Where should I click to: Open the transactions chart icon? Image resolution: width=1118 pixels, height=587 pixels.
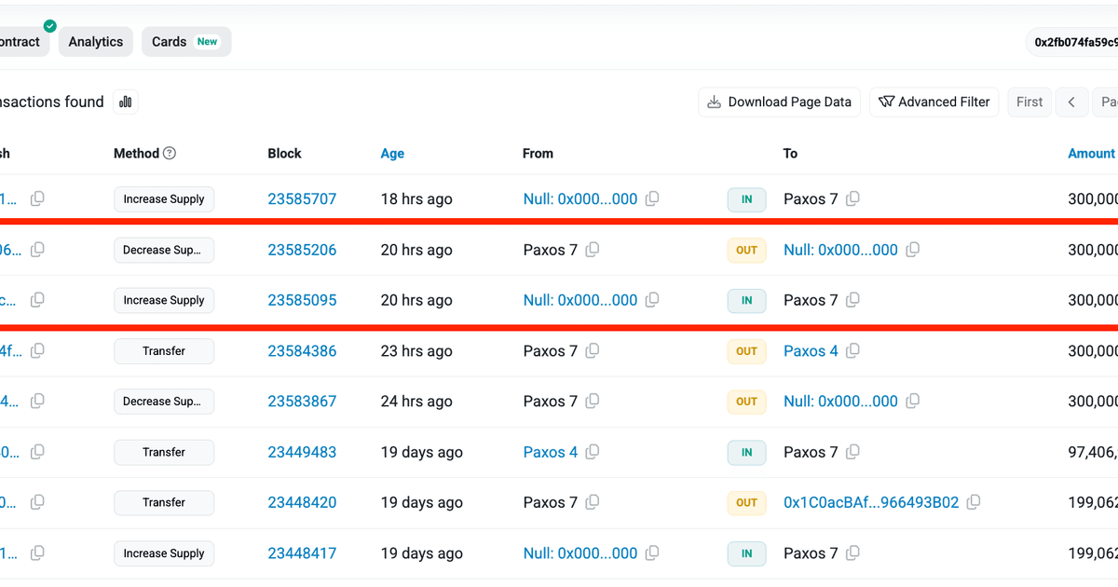126,102
